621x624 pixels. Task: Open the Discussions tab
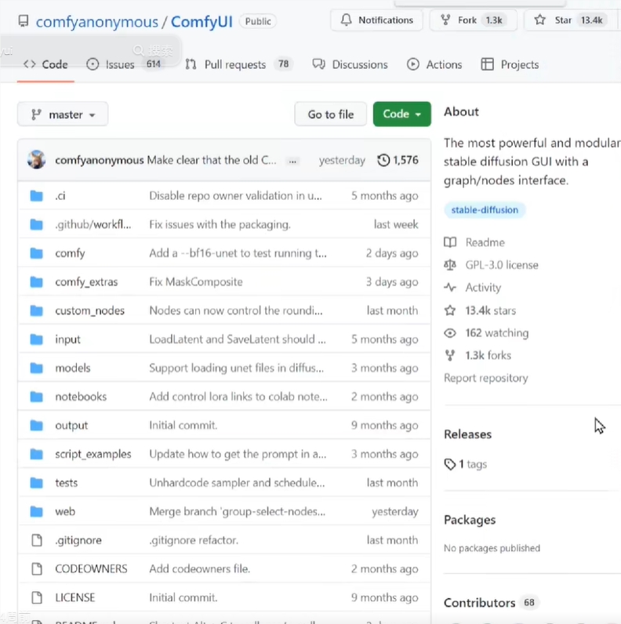point(350,64)
